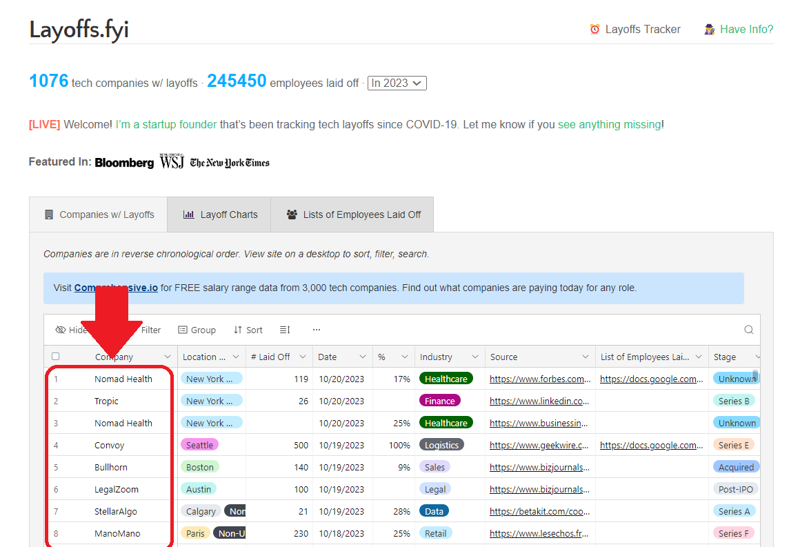Screen dimensions: 809x547
Task: Click the WSJ logo
Action: (172, 161)
